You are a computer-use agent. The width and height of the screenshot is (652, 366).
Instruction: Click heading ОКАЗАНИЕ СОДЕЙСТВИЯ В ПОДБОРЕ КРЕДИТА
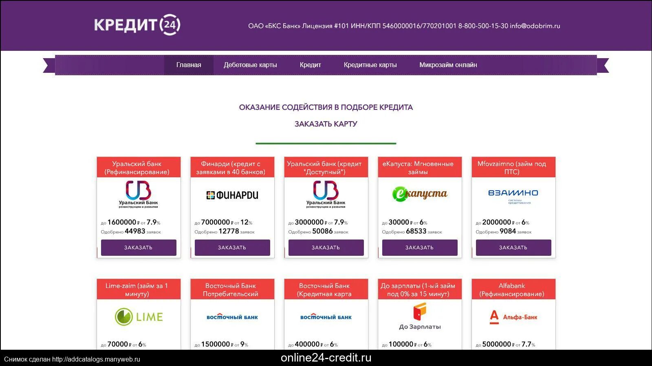[326, 107]
